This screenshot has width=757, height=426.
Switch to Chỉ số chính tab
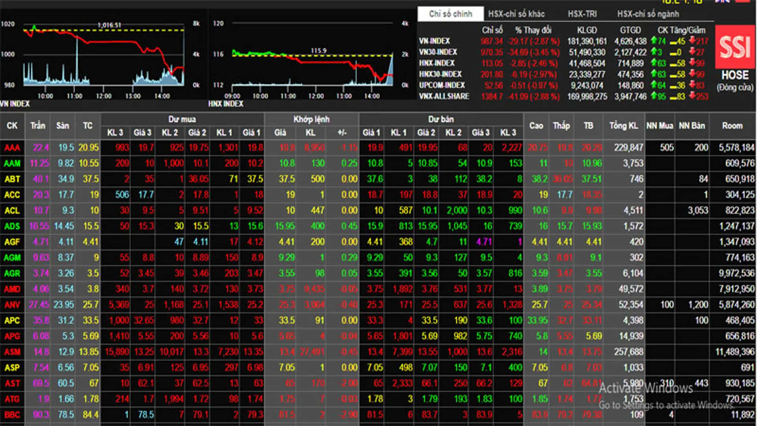[451, 14]
